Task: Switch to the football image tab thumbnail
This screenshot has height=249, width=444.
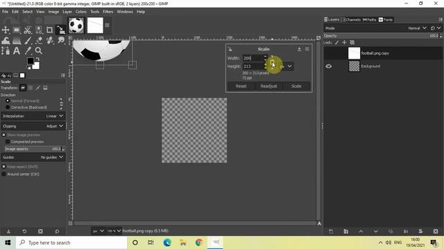Action: pos(76,26)
